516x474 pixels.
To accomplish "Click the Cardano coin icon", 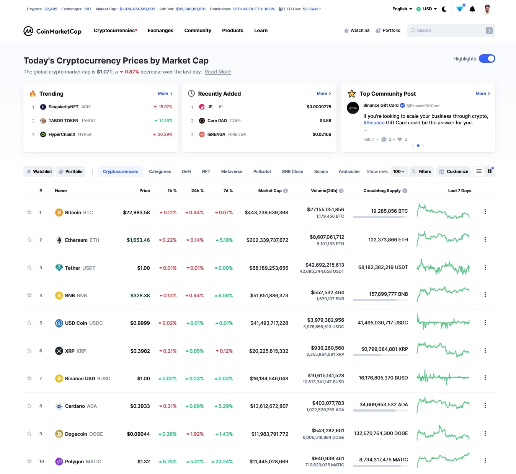I will [x=59, y=406].
